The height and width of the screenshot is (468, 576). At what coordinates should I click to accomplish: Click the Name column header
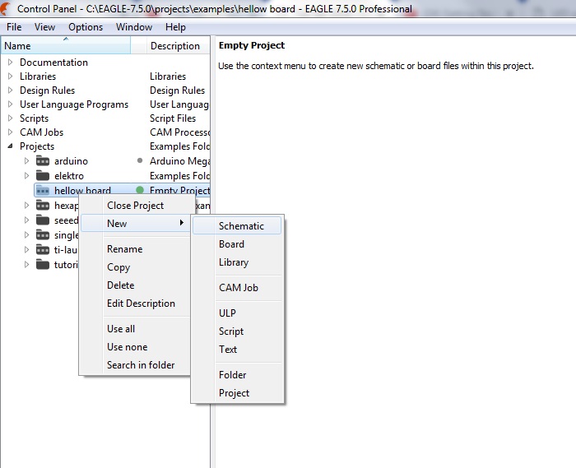tap(66, 46)
